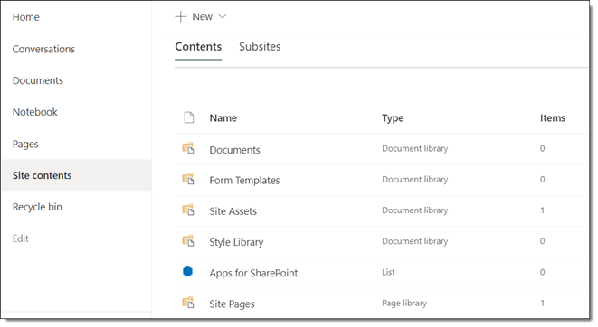This screenshot has height=327, width=598.
Task: Click the New button label
Action: coord(202,17)
